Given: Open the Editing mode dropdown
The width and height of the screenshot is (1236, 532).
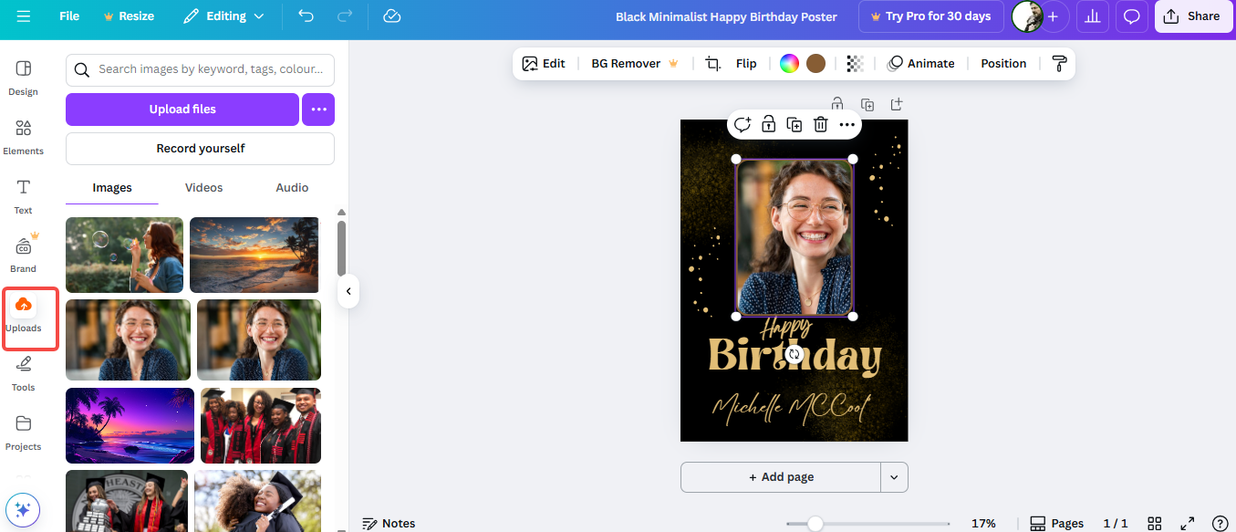Looking at the screenshot, I should click(x=223, y=16).
